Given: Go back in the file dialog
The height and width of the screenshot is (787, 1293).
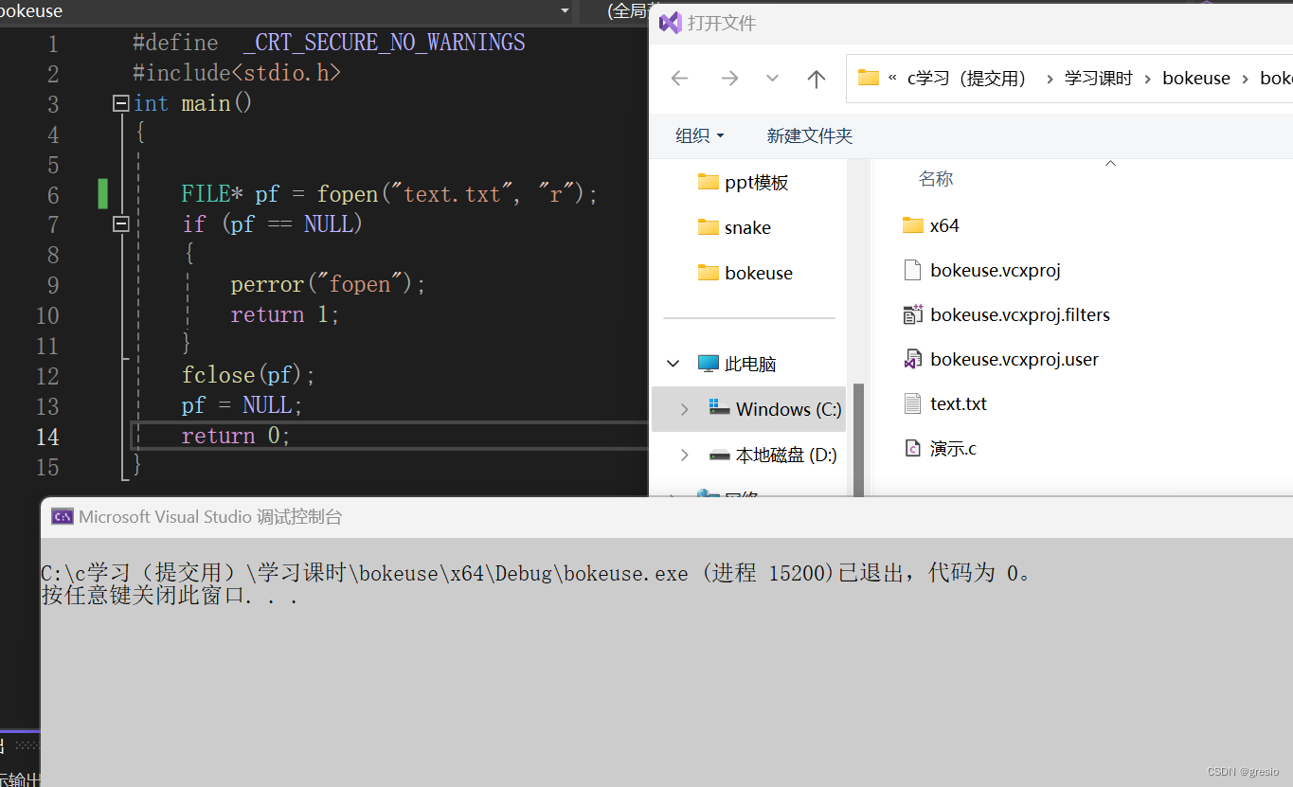Looking at the screenshot, I should point(679,79).
